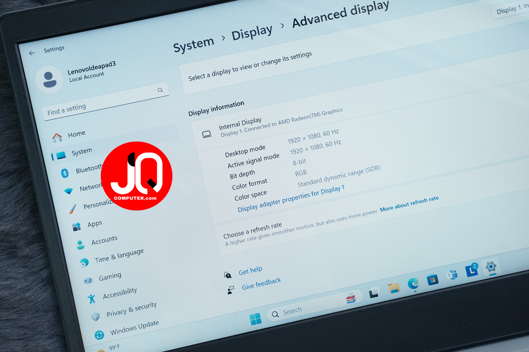This screenshot has width=529, height=352.
Task: Open Microsoft Store from the taskbar
Action: pyautogui.click(x=432, y=279)
